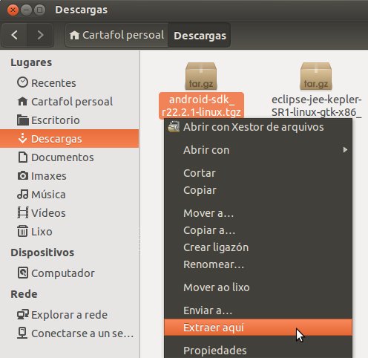Click the eclipse-jee-kepler tar.gz package icon
The image size is (368, 358).
coord(316,77)
